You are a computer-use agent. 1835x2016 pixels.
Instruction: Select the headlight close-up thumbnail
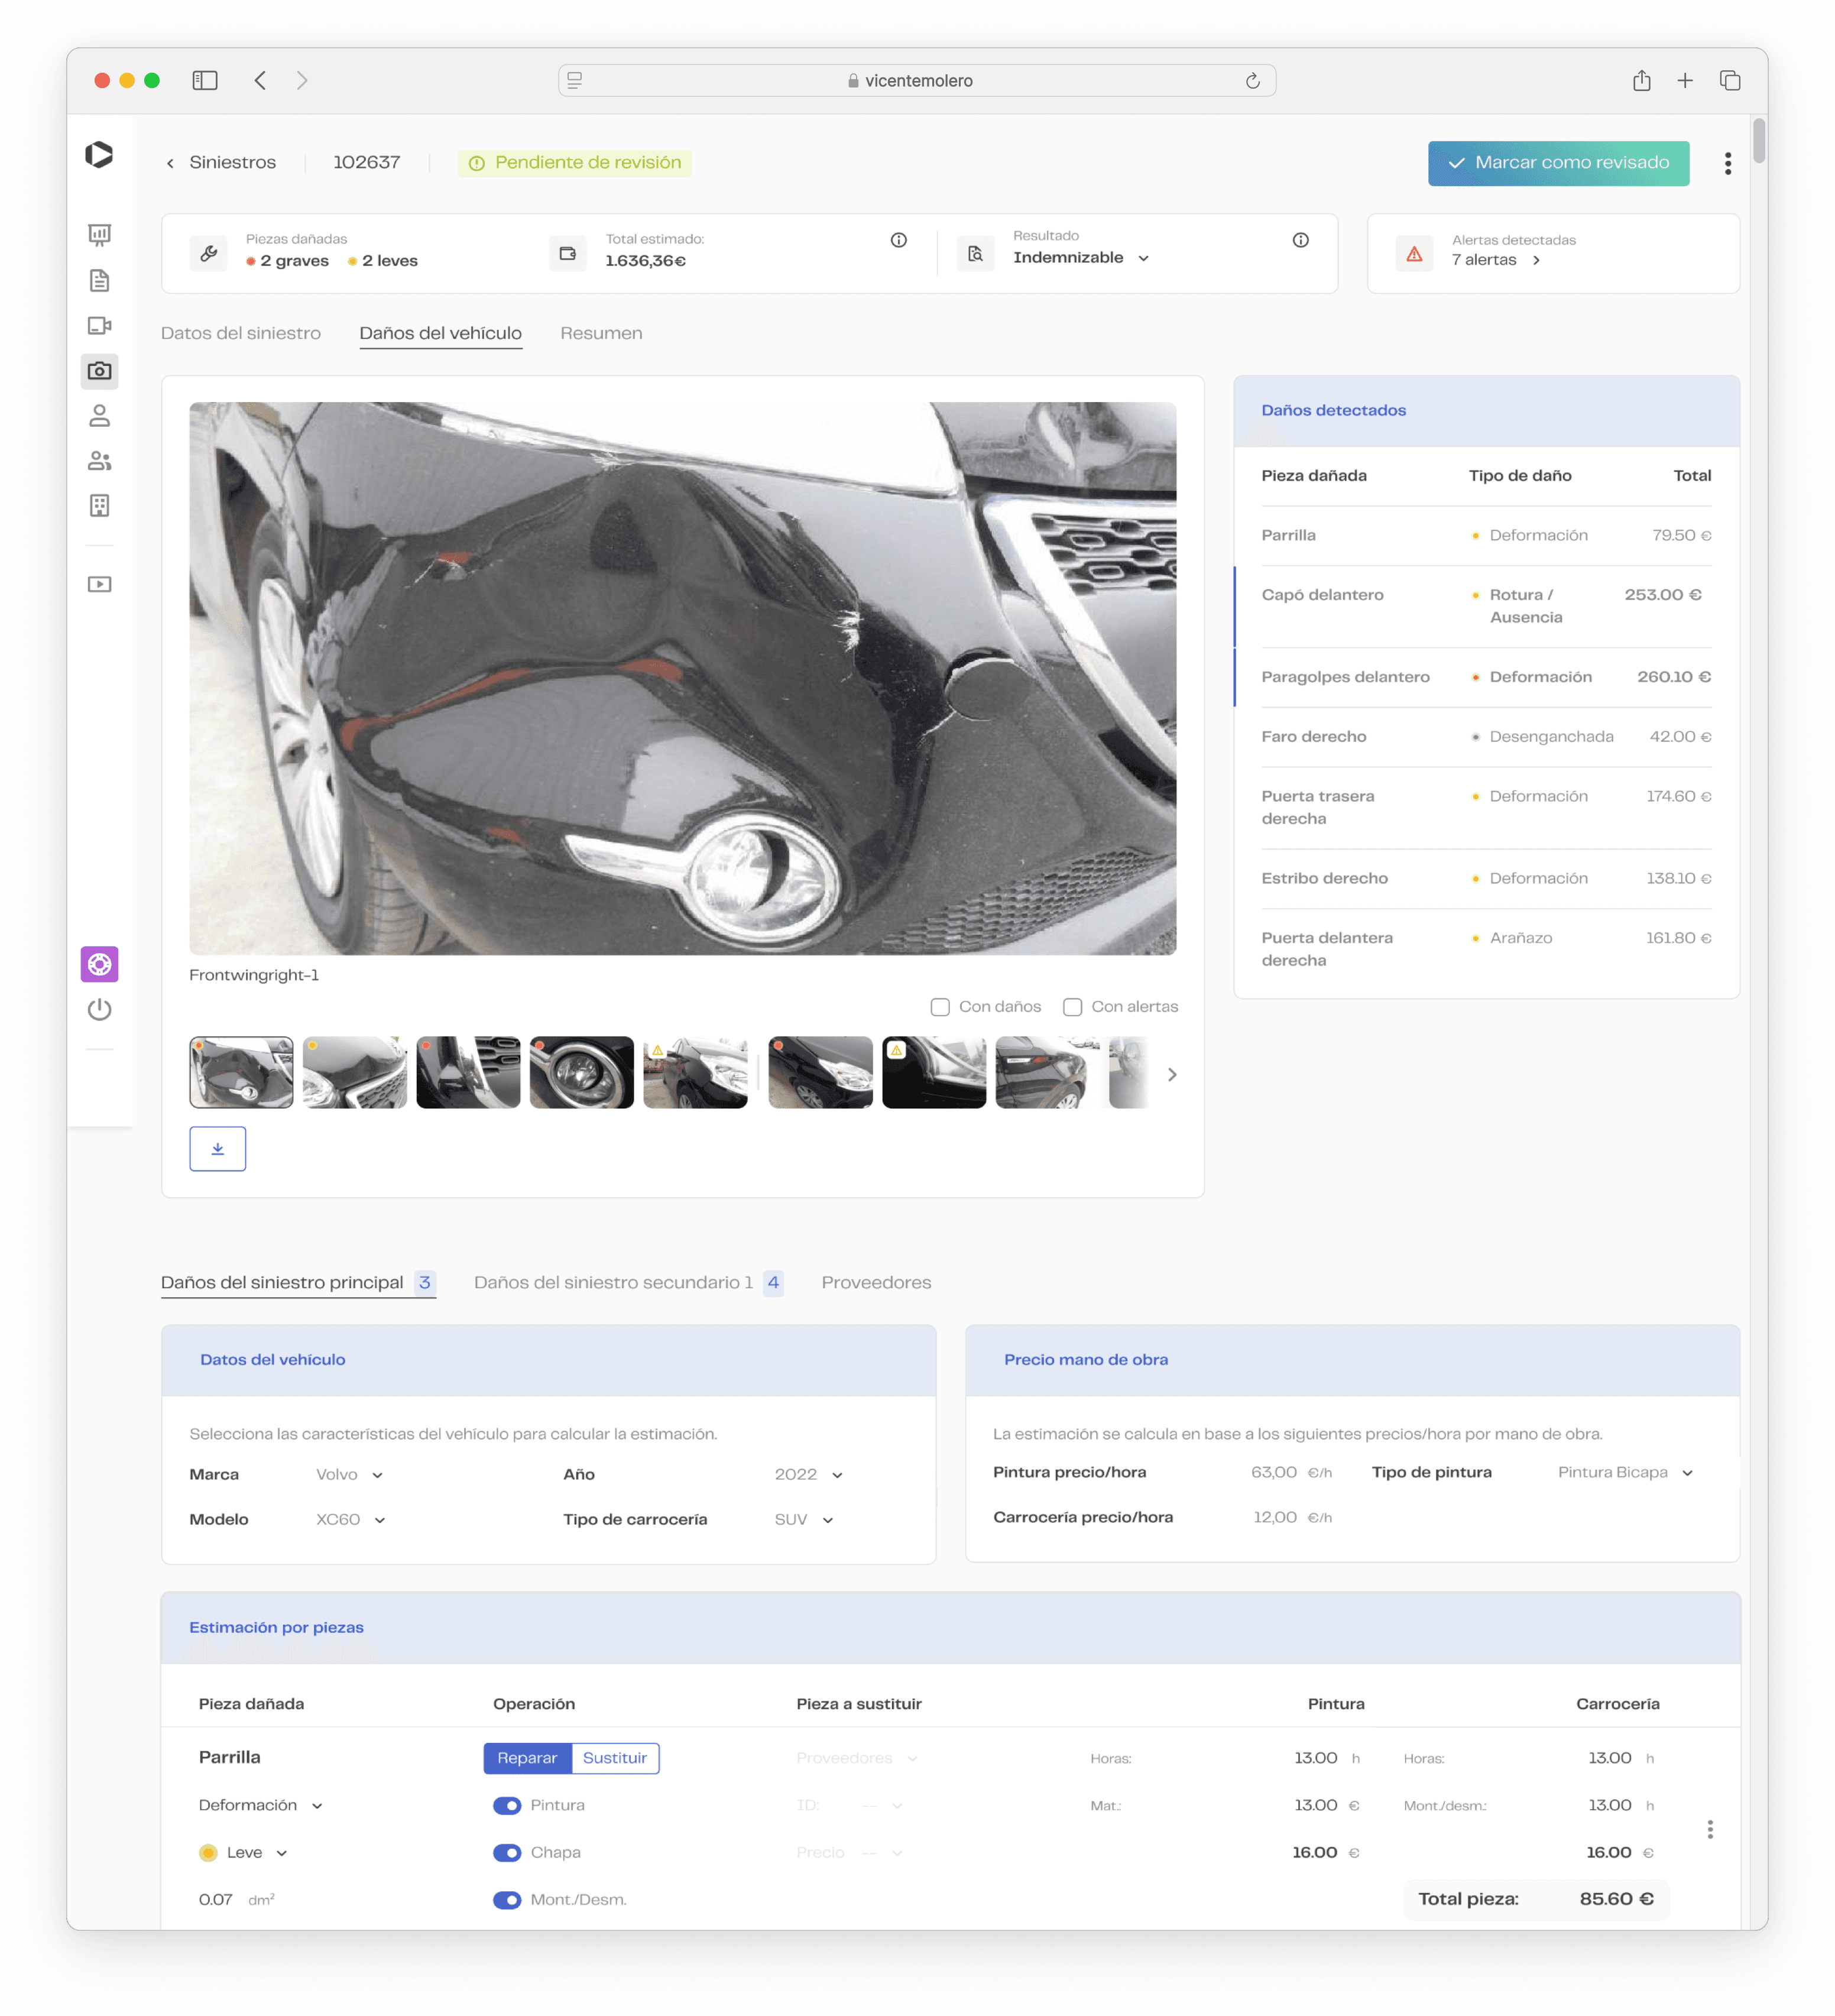pos(581,1072)
